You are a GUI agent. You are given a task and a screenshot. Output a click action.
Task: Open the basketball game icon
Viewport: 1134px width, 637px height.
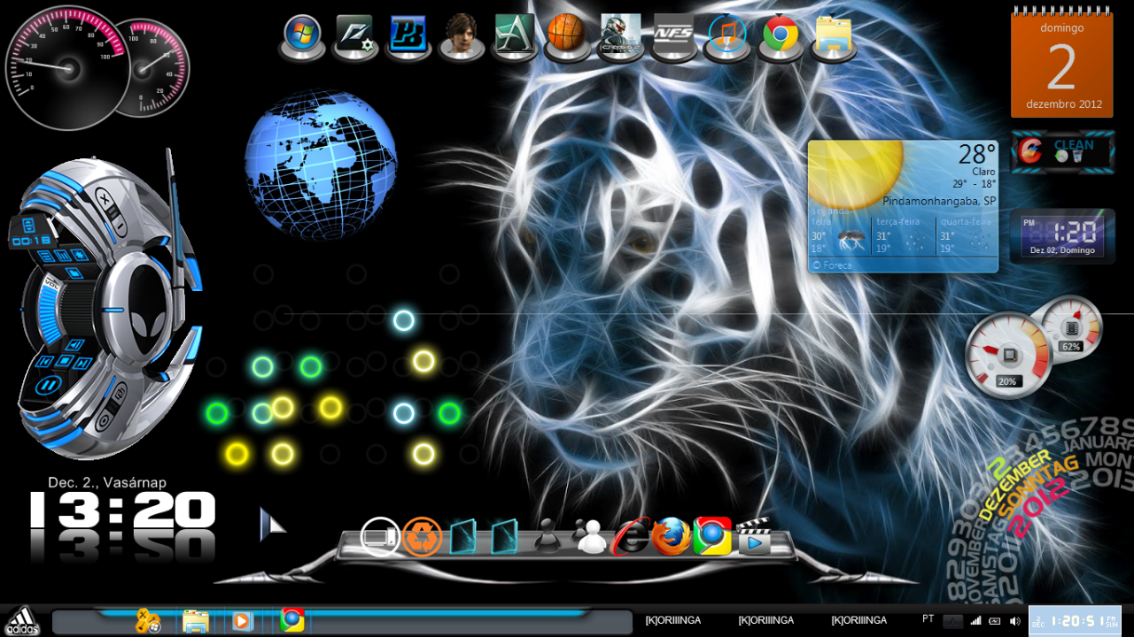point(566,35)
